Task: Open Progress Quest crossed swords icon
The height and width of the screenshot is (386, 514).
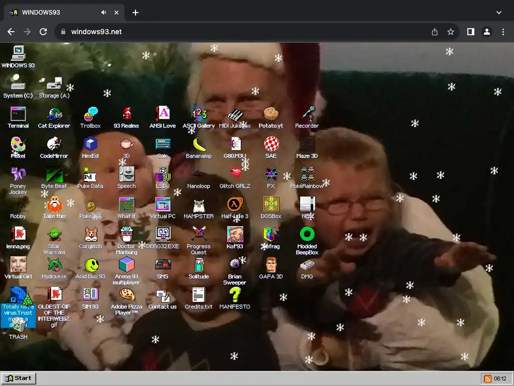Action: click(x=199, y=241)
